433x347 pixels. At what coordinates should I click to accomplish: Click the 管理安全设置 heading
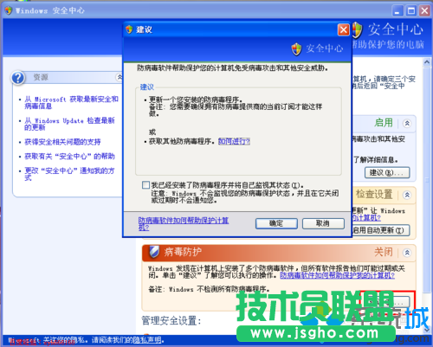171,320
